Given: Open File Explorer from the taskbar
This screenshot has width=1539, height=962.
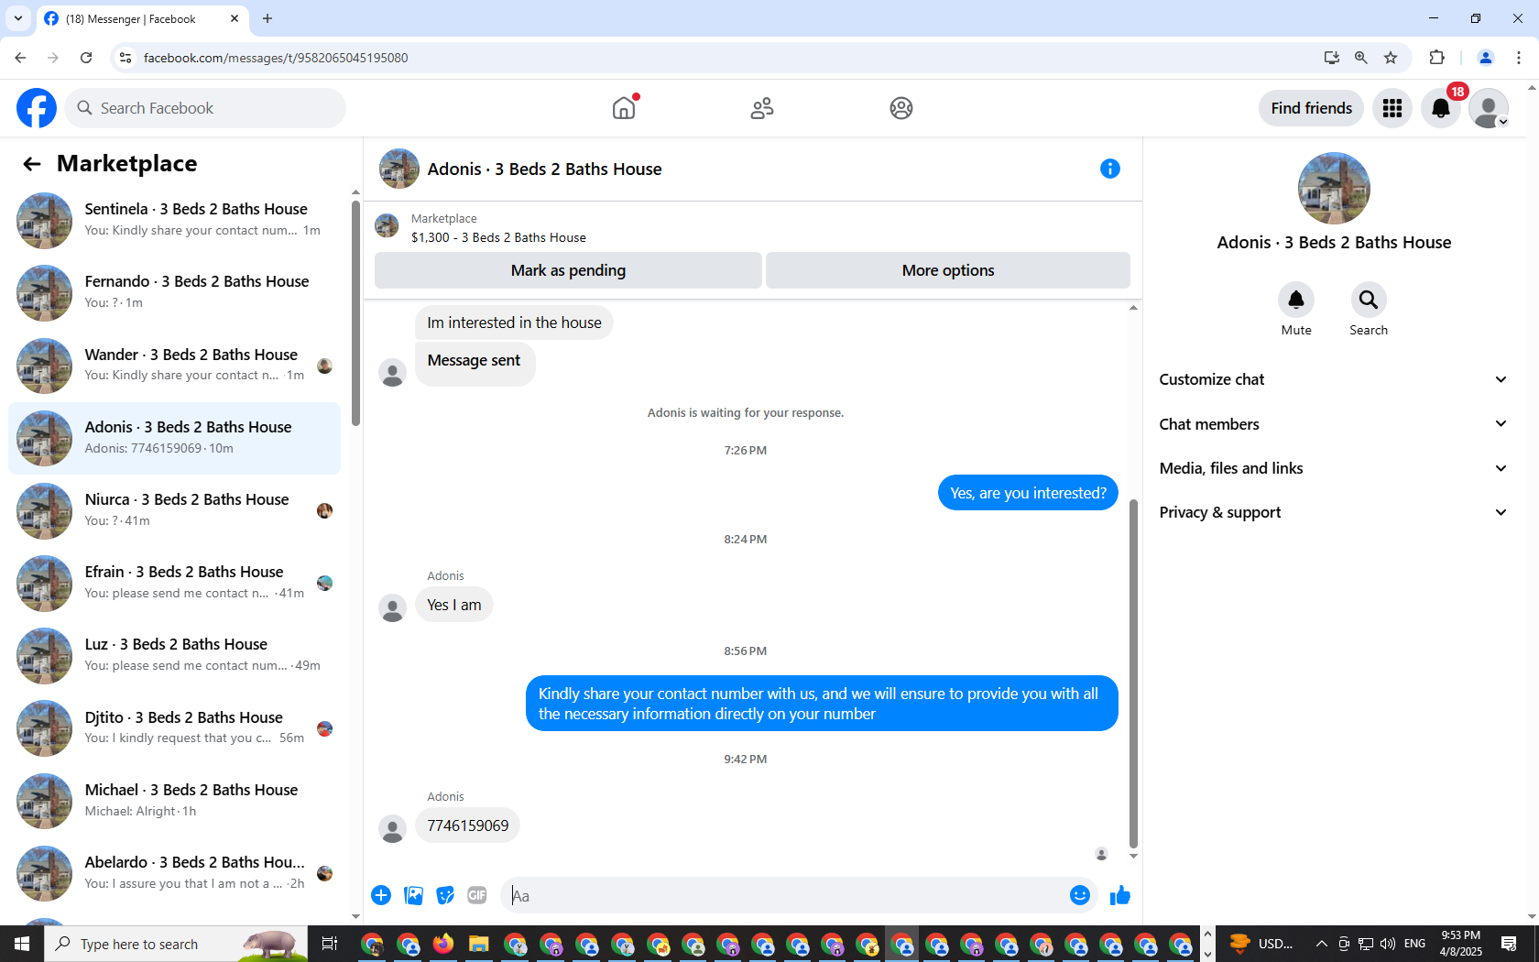Looking at the screenshot, I should 478,944.
